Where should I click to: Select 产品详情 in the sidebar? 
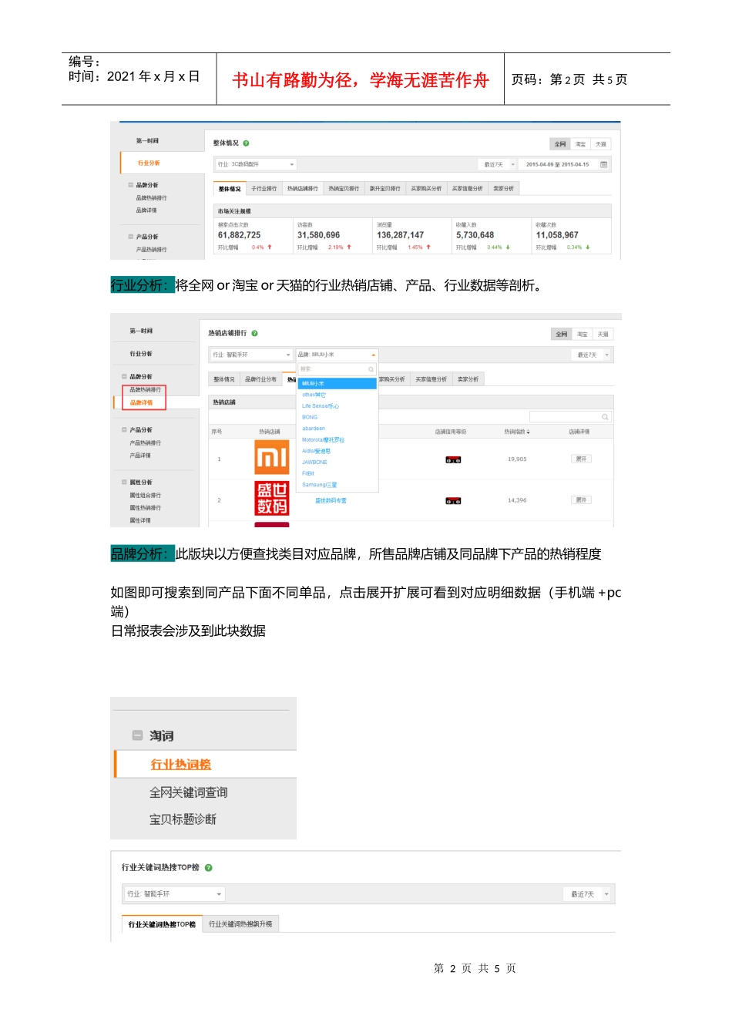[140, 456]
